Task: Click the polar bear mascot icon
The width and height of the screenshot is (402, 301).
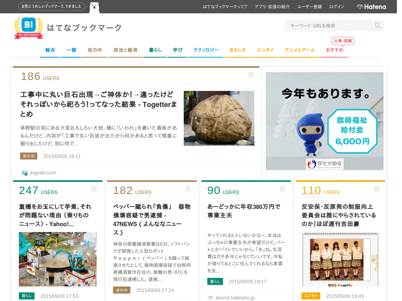Action: (94, 8)
